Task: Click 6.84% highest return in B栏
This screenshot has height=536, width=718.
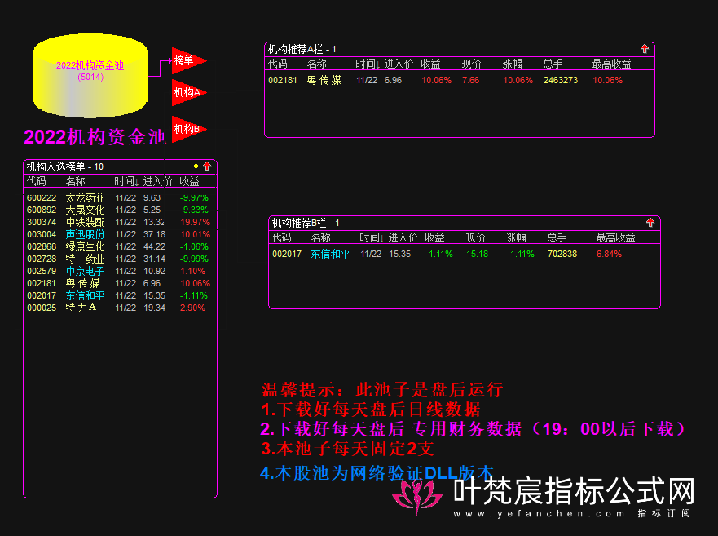Action: coord(609,254)
